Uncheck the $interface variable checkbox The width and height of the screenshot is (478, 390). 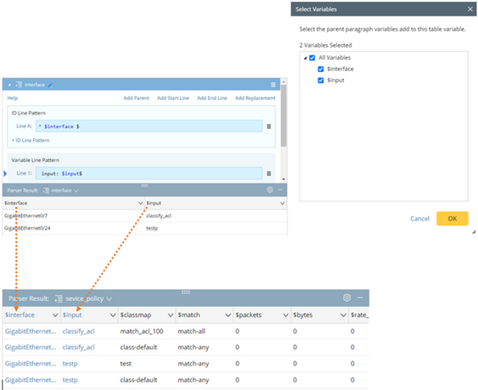click(321, 70)
